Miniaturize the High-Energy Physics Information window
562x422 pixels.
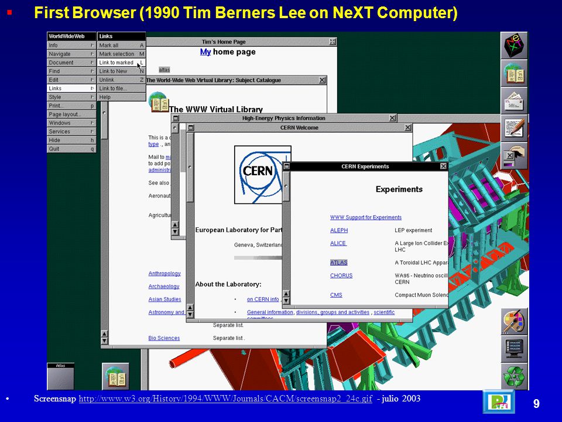tap(176, 118)
